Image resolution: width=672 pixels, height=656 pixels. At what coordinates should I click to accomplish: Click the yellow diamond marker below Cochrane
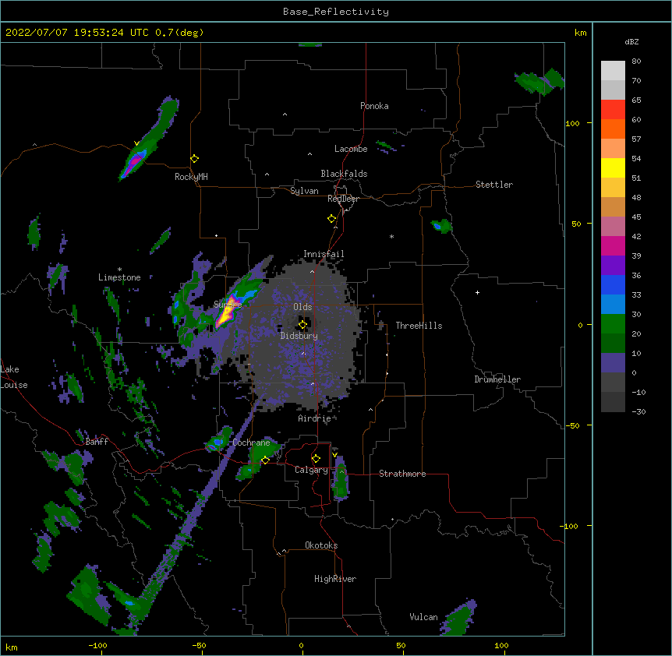[265, 460]
